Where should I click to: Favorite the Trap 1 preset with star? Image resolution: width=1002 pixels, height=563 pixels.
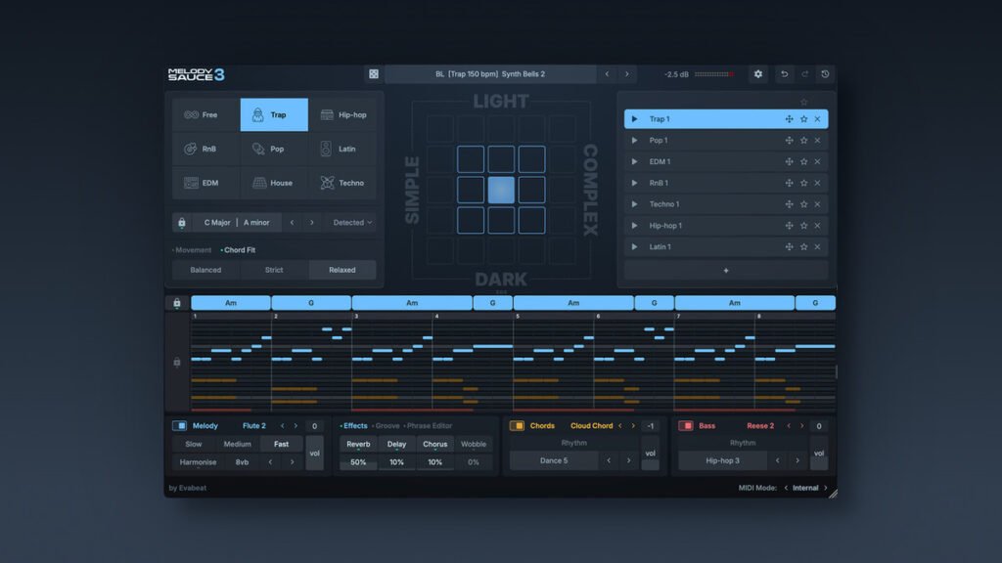click(x=804, y=118)
